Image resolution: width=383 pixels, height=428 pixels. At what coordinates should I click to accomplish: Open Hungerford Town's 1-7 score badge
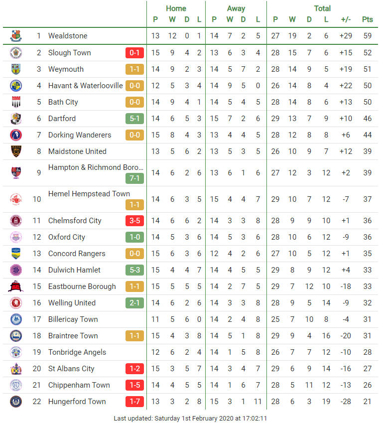coord(134,402)
